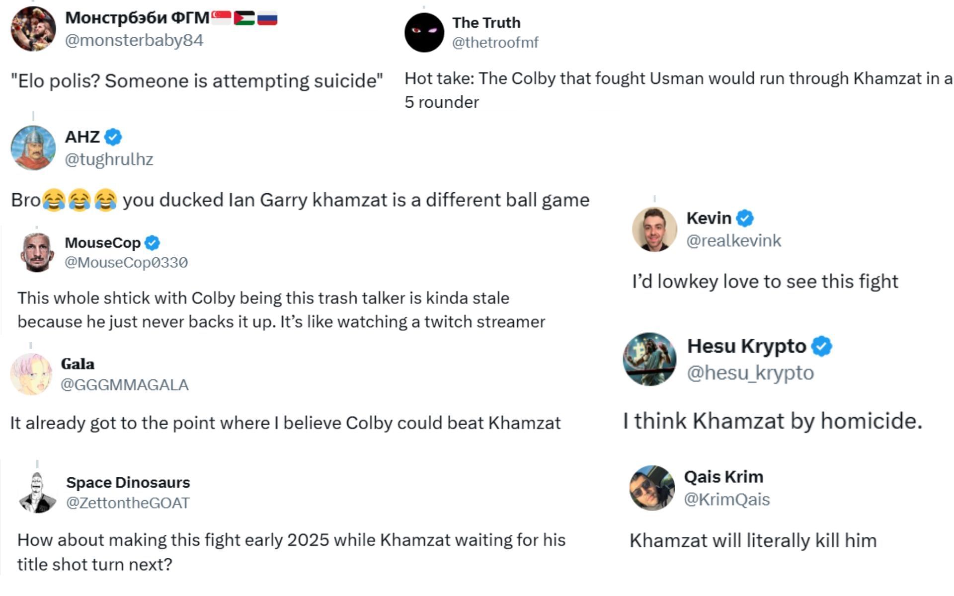
Task: Open the @monsterbaby84 handle
Action: [133, 42]
